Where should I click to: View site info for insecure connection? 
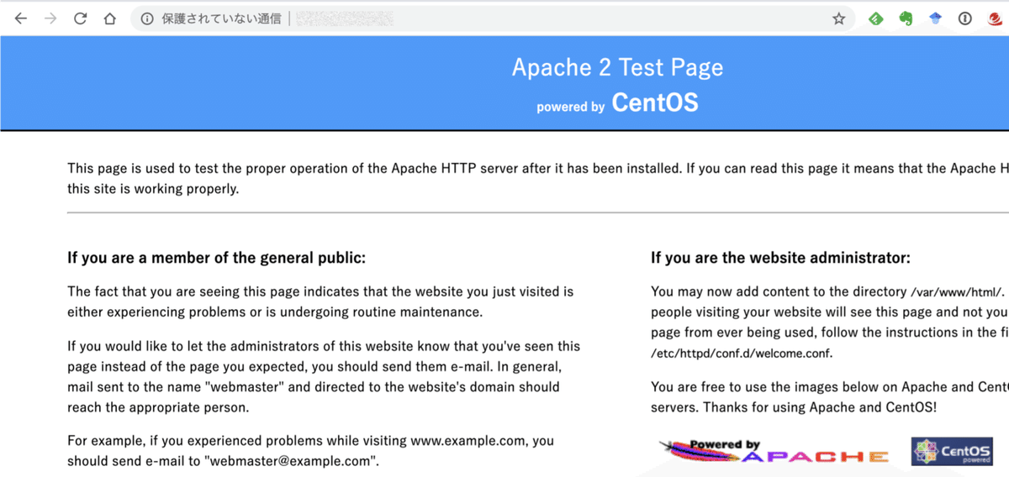click(x=147, y=18)
